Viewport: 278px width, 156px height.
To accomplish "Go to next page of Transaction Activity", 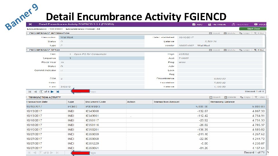I will [x=52, y=153].
